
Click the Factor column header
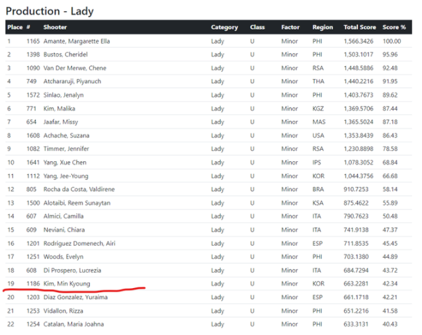tap(290, 27)
